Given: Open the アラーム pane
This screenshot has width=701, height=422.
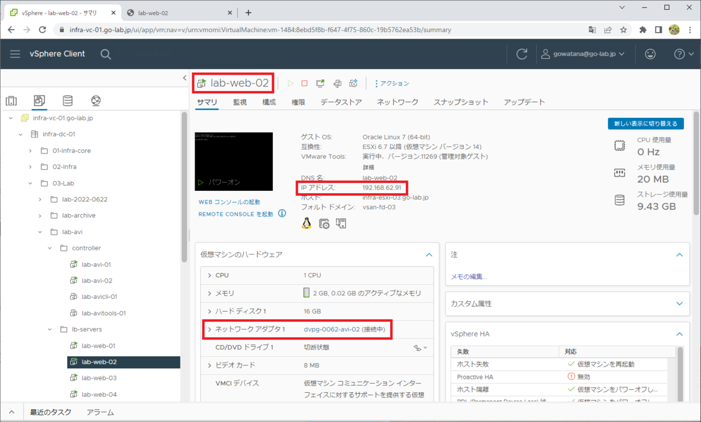Looking at the screenshot, I should click(x=100, y=413).
